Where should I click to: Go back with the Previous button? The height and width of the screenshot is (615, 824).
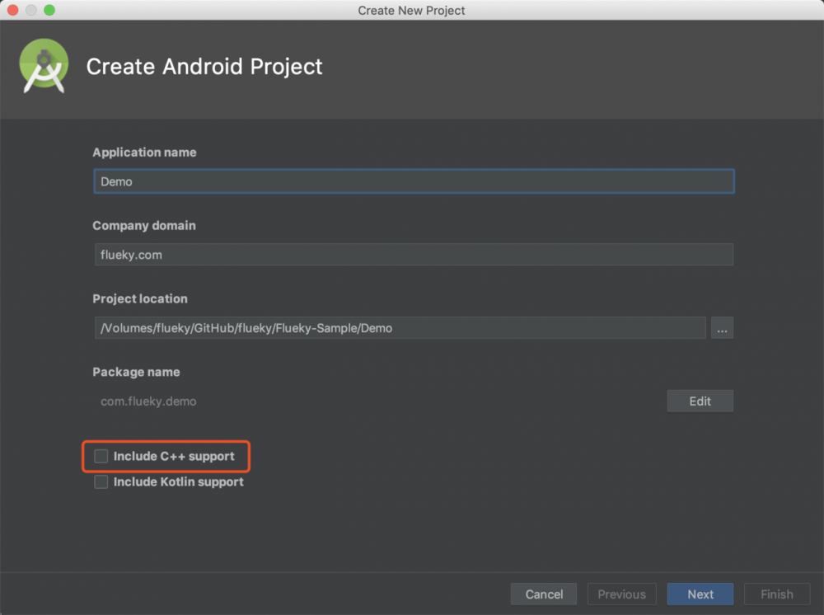(x=621, y=594)
